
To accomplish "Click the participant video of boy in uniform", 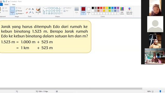I will point(155,40).
